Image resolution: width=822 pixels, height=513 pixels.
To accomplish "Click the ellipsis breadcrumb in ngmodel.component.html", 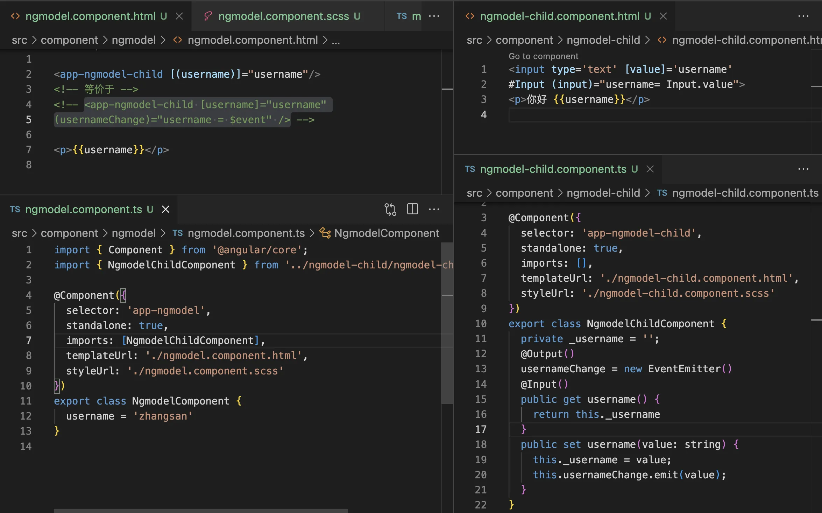I will point(336,41).
